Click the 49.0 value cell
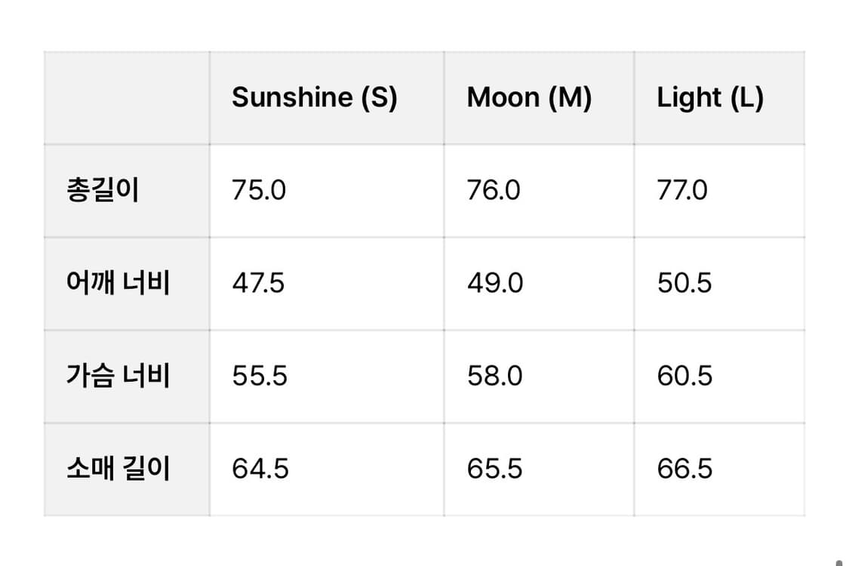The image size is (849, 566). pyautogui.click(x=494, y=284)
